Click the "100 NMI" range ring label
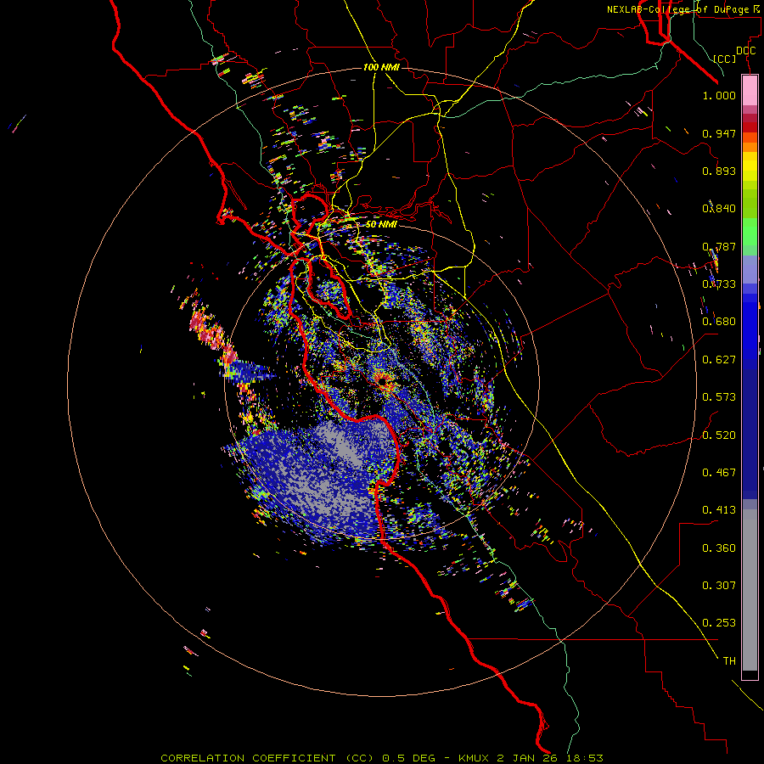The width and height of the screenshot is (764, 764). (x=381, y=67)
